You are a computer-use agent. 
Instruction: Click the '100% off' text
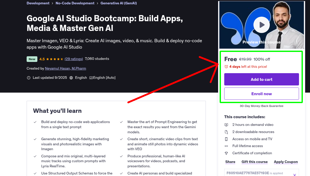click(262, 59)
